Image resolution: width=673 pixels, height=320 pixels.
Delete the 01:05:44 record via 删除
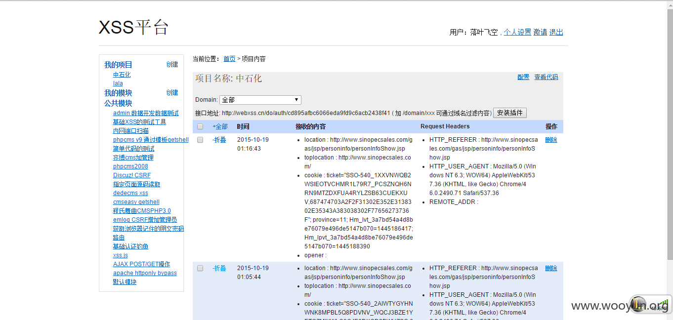pos(551,268)
